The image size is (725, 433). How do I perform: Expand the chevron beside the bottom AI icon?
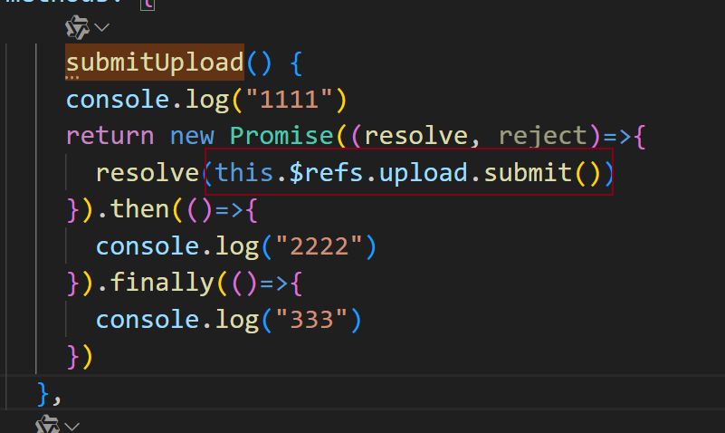point(72,426)
